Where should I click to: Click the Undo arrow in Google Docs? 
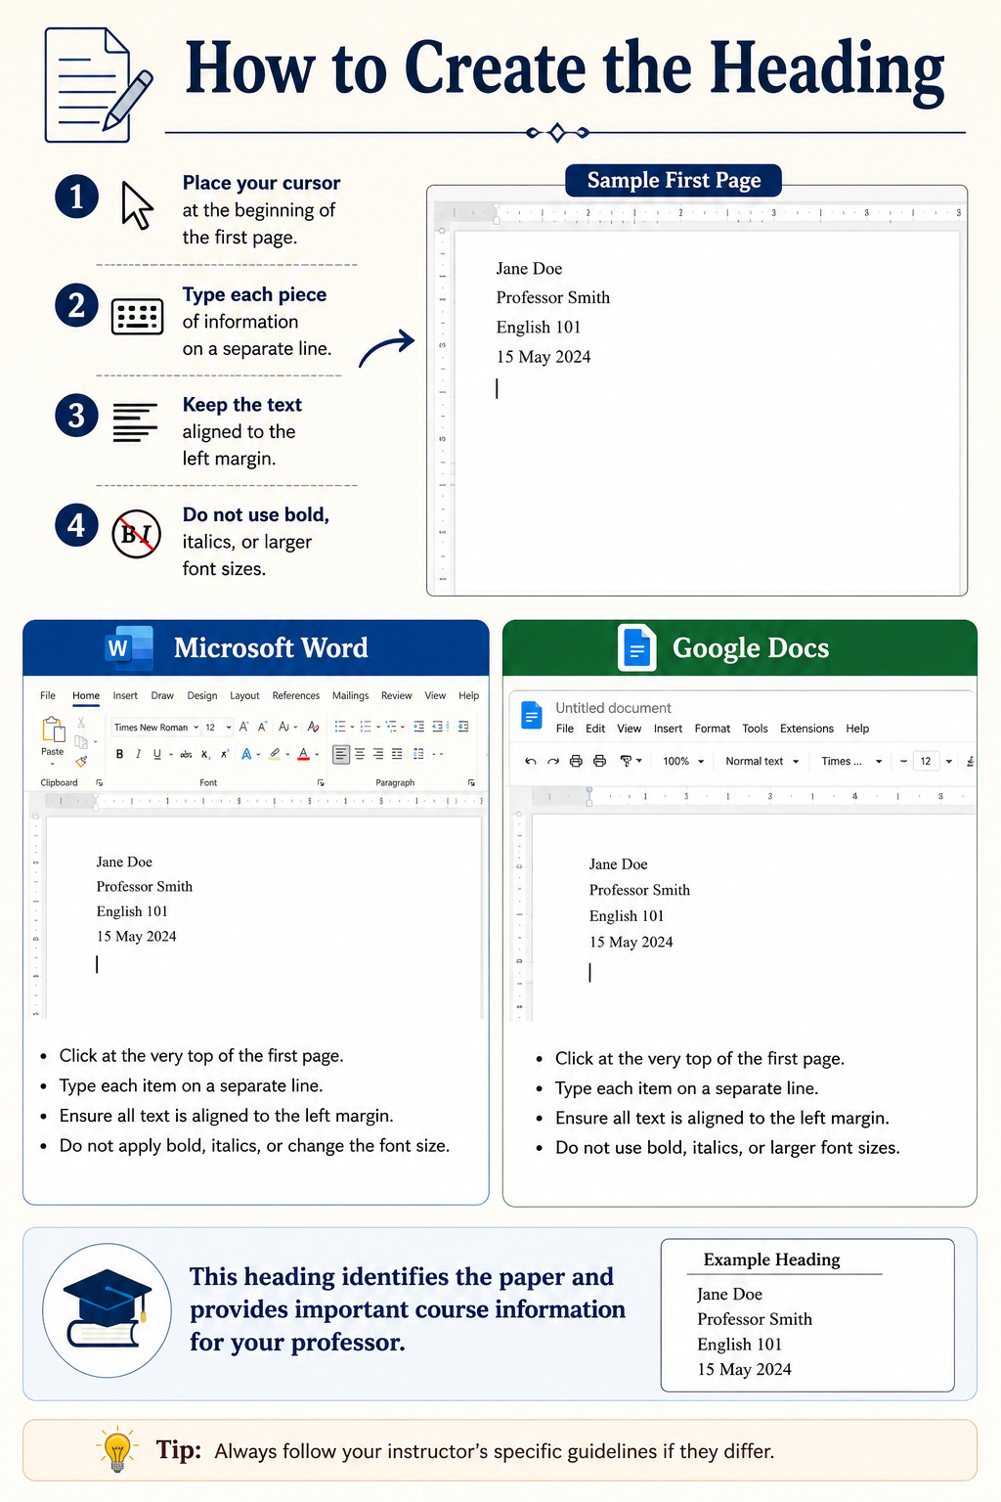coord(531,761)
